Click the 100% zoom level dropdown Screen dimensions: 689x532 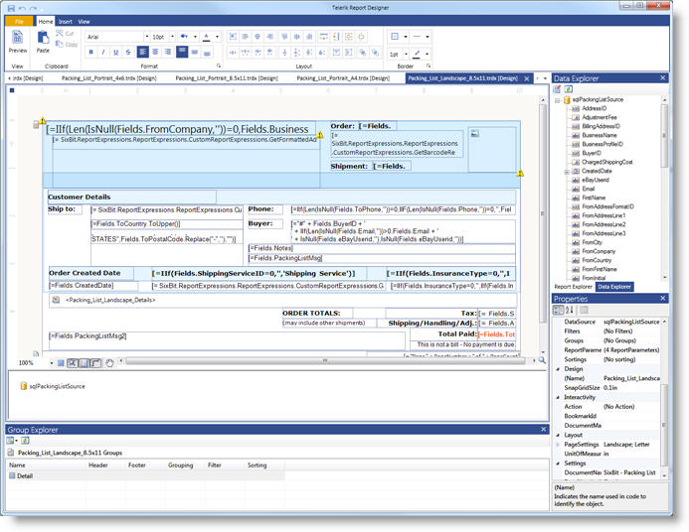(52, 363)
